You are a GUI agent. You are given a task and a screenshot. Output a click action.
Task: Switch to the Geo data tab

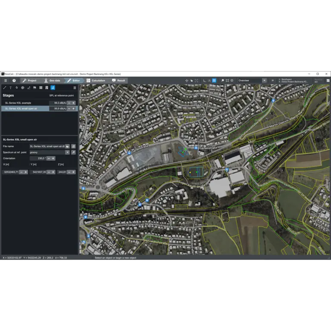point(52,81)
